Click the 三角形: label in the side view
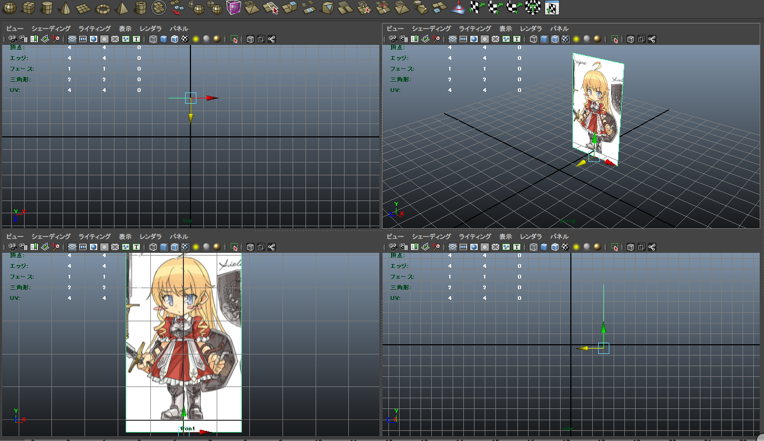Screen dimensions: 764x441 point(400,288)
